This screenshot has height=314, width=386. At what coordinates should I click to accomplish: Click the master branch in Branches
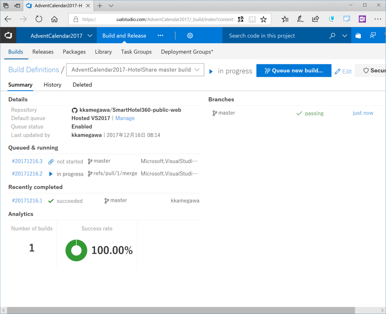224,113
